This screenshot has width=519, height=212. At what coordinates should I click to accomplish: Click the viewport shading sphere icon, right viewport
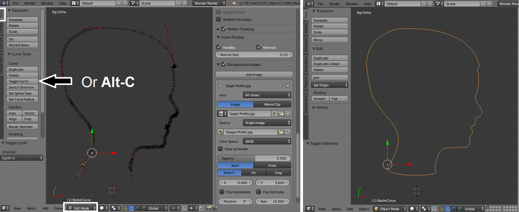(x=414, y=209)
